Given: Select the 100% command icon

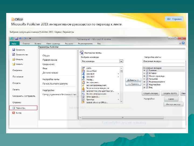Looking at the screenshot, I should pos(83,68).
